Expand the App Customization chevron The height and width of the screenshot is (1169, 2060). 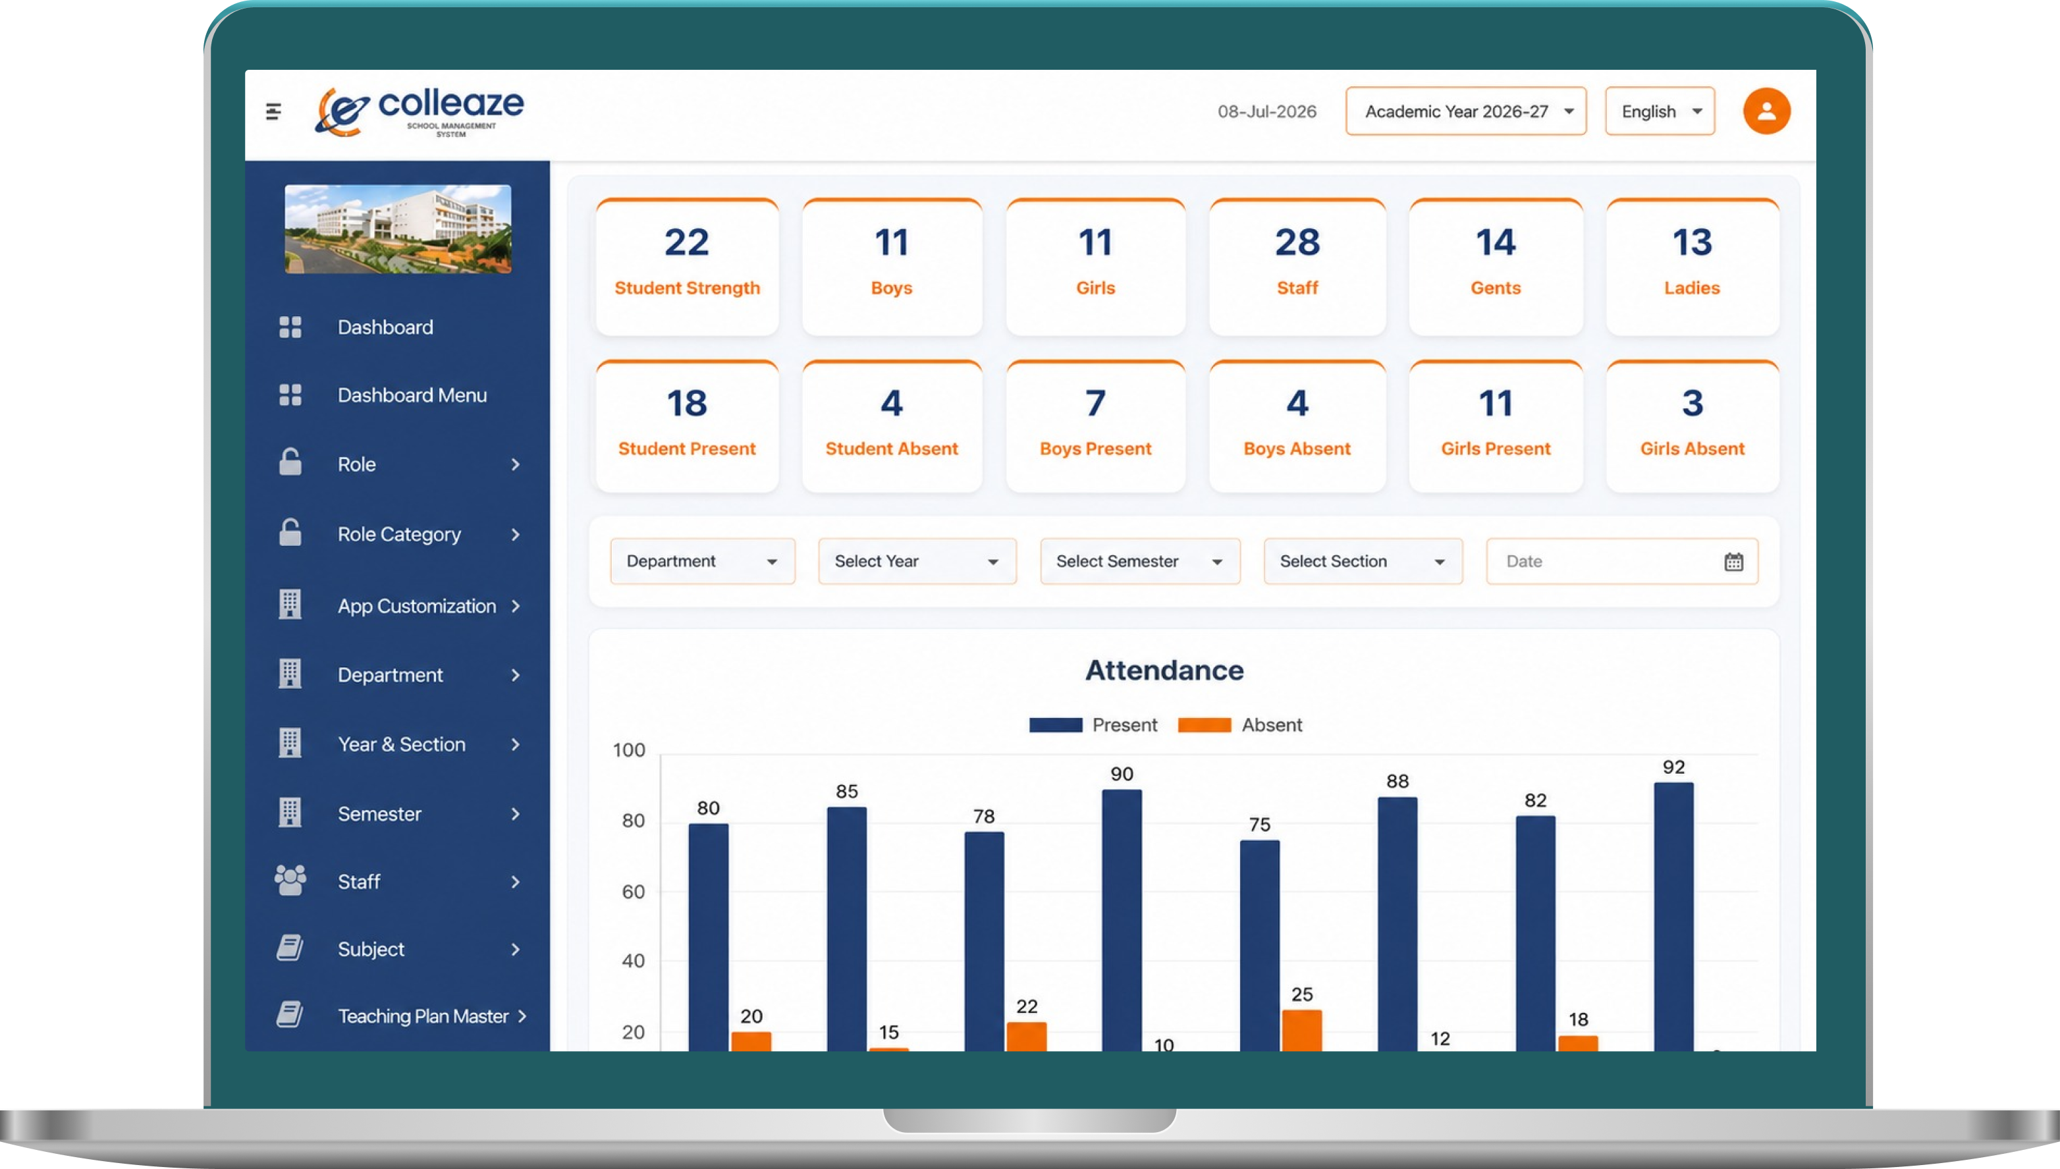click(516, 606)
